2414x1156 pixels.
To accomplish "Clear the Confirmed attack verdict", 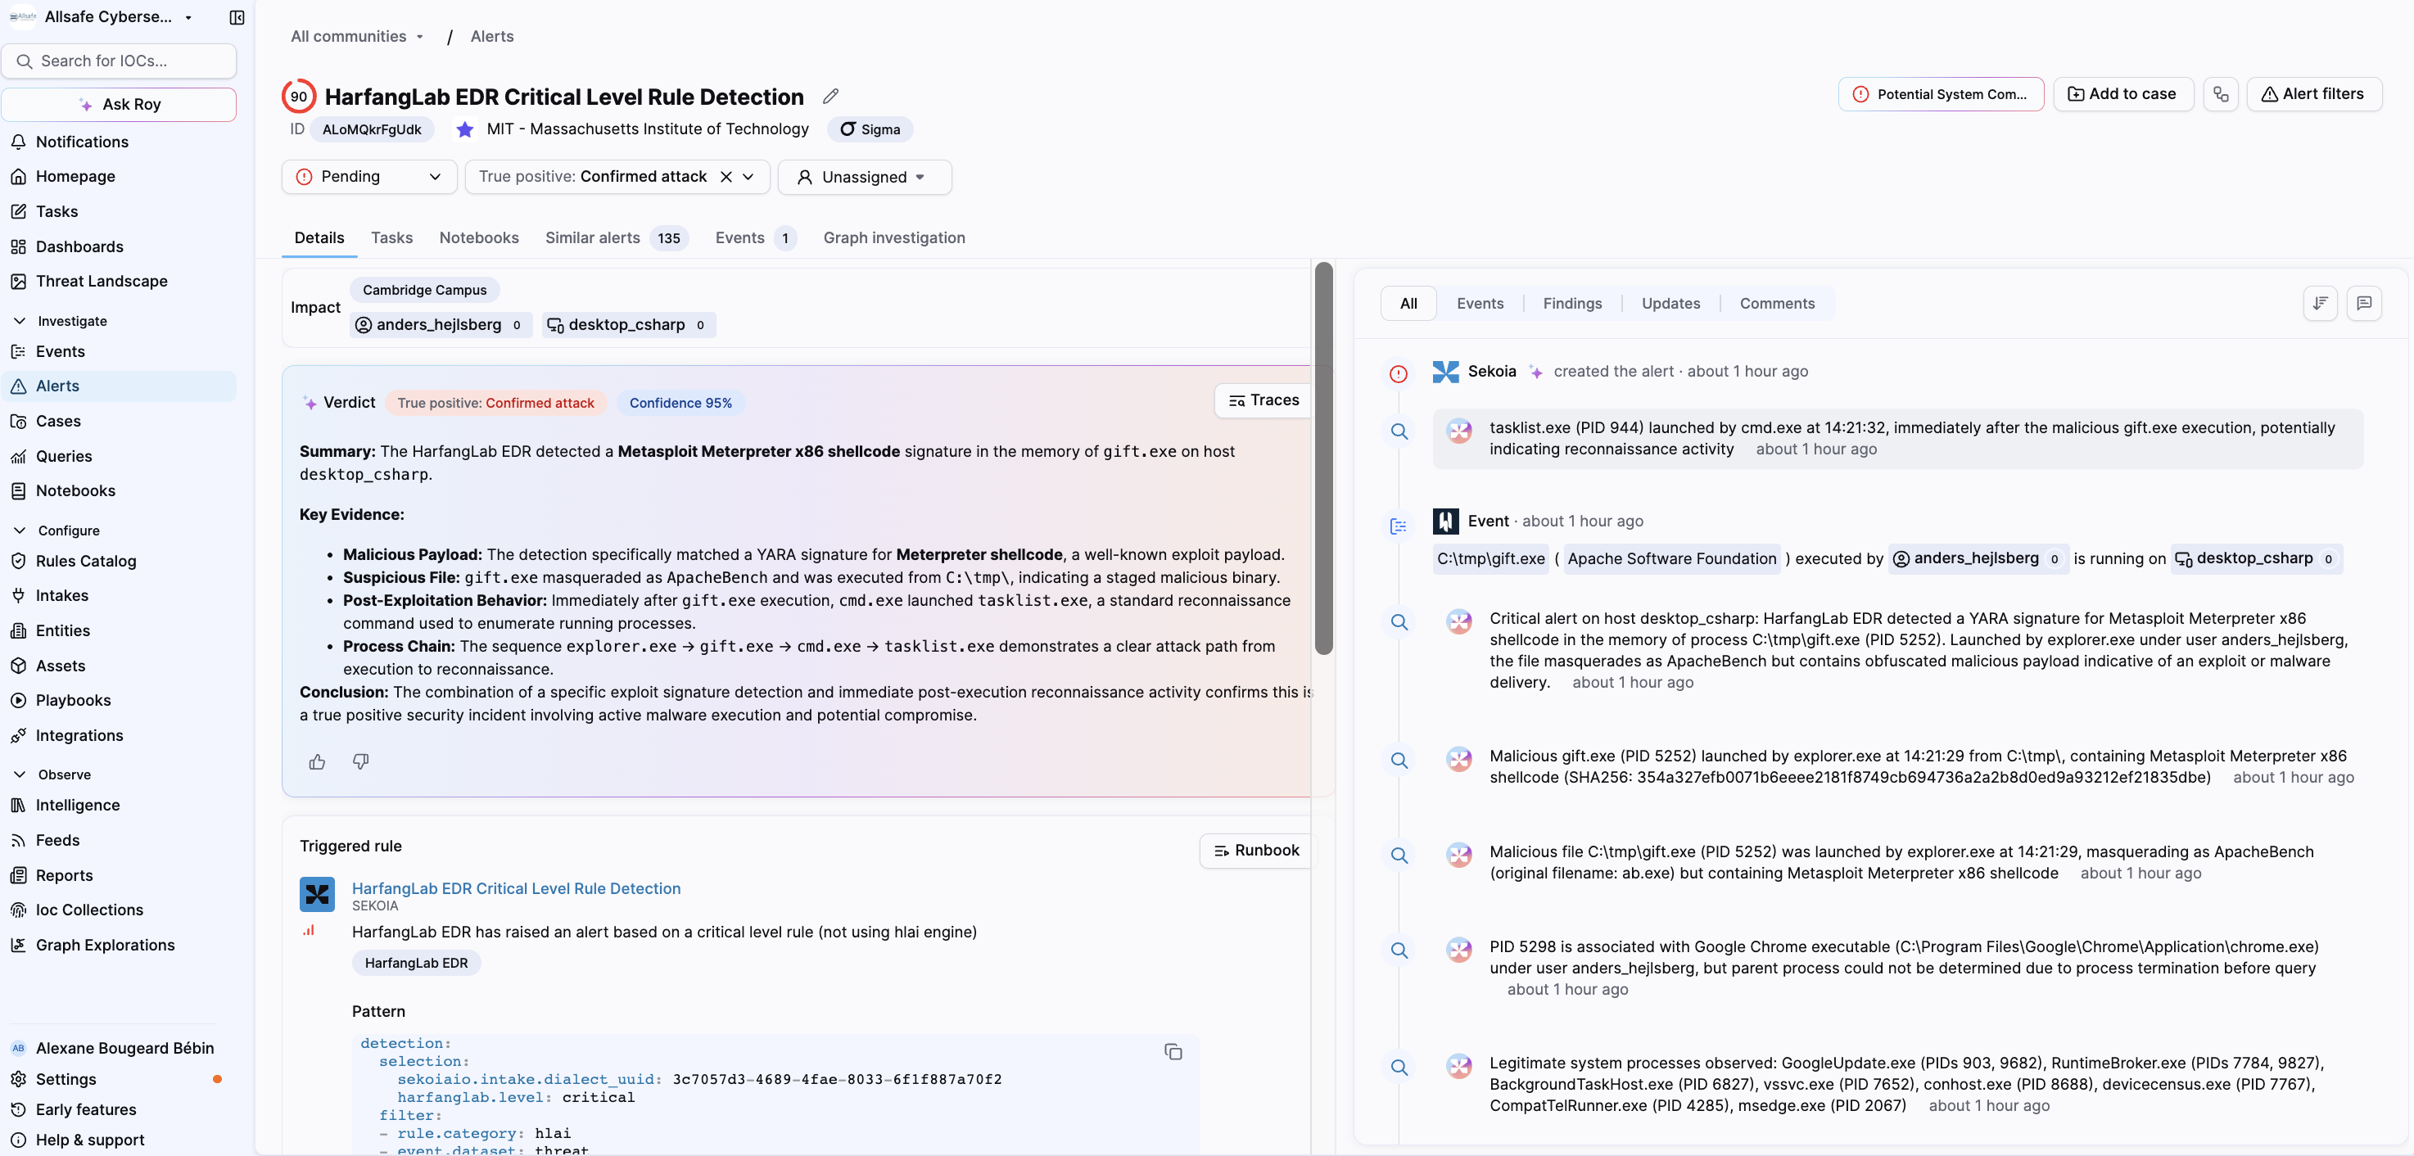I will [x=726, y=176].
